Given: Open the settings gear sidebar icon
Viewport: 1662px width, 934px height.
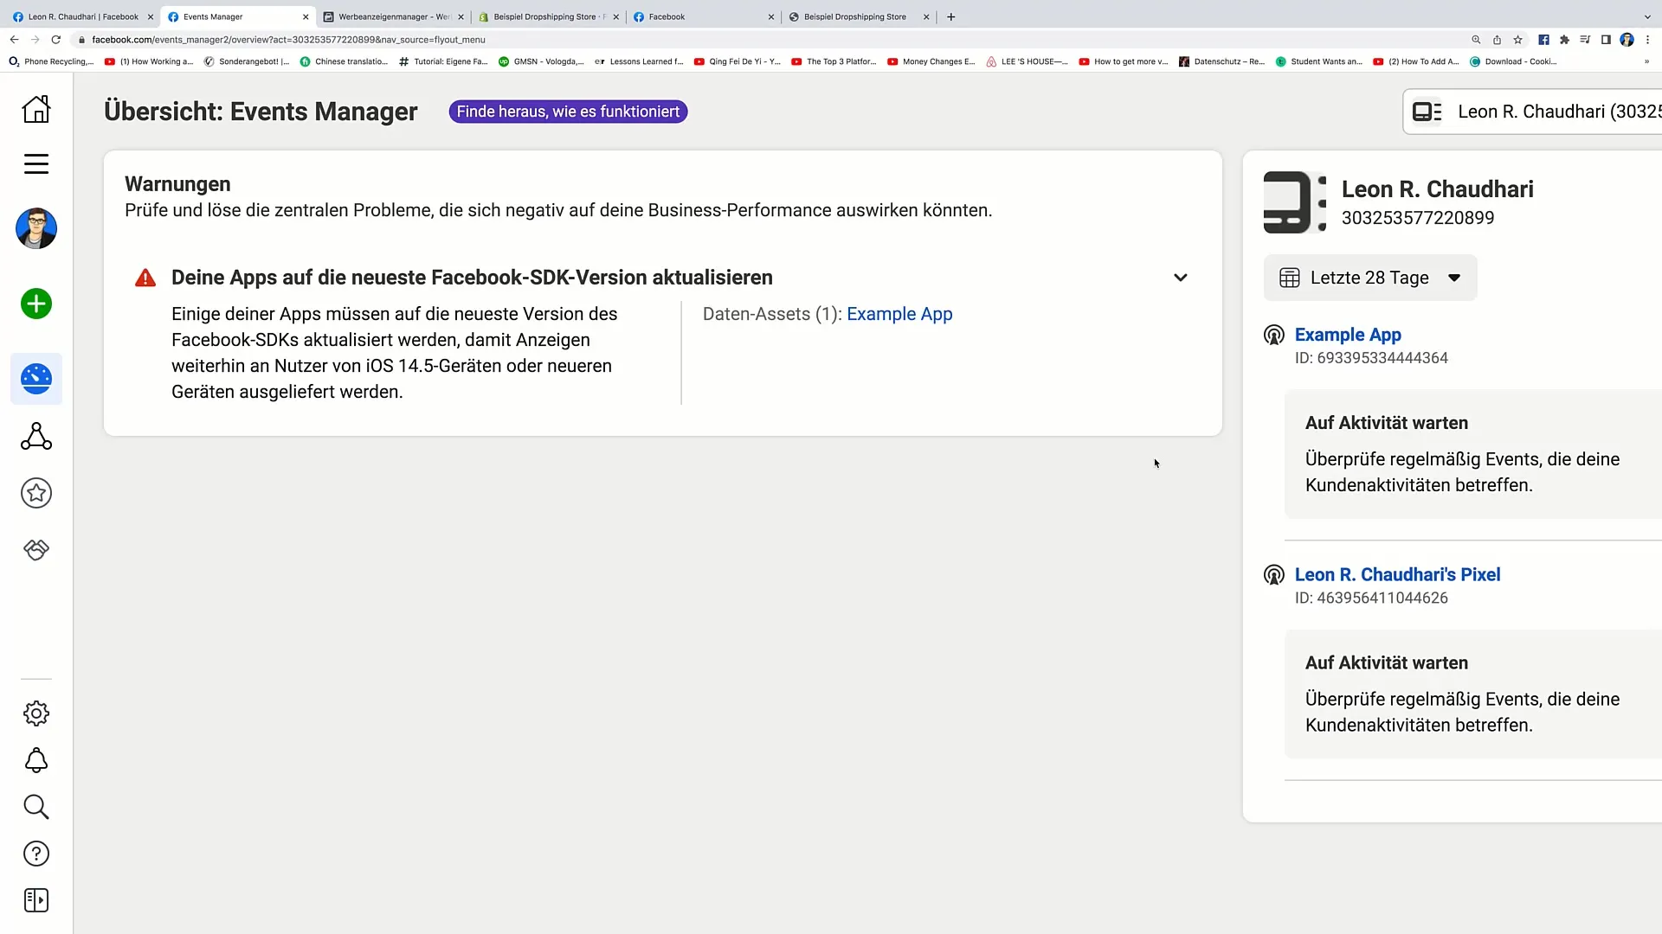Looking at the screenshot, I should coord(36,713).
